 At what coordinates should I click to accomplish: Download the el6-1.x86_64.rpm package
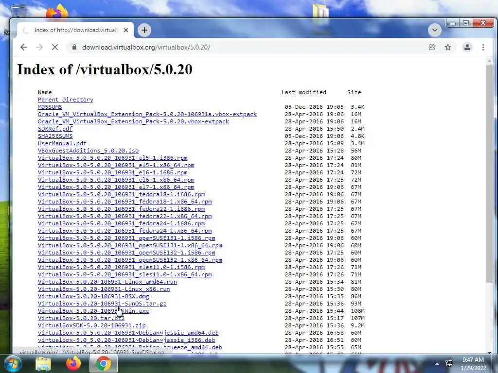[116, 180]
